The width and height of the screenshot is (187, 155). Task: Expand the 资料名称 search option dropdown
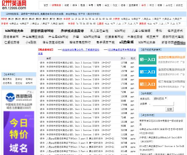160,99
